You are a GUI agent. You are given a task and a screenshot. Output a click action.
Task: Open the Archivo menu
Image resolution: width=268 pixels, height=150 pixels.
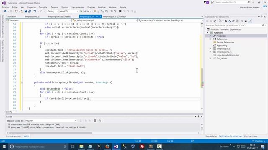5,7
